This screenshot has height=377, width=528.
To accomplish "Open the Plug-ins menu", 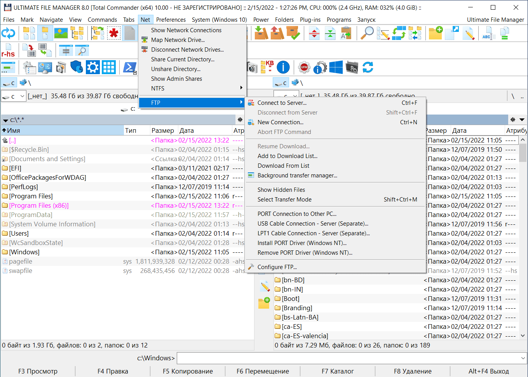I will [x=310, y=20].
